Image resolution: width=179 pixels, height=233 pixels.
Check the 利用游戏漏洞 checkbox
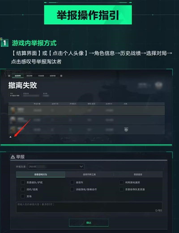pos(121,182)
